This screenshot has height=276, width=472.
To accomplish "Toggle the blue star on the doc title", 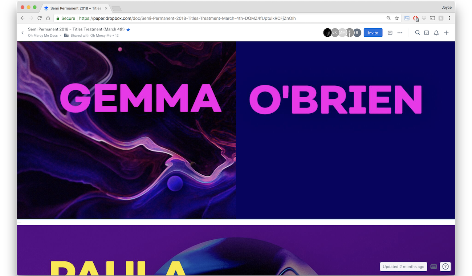I will [x=128, y=30].
